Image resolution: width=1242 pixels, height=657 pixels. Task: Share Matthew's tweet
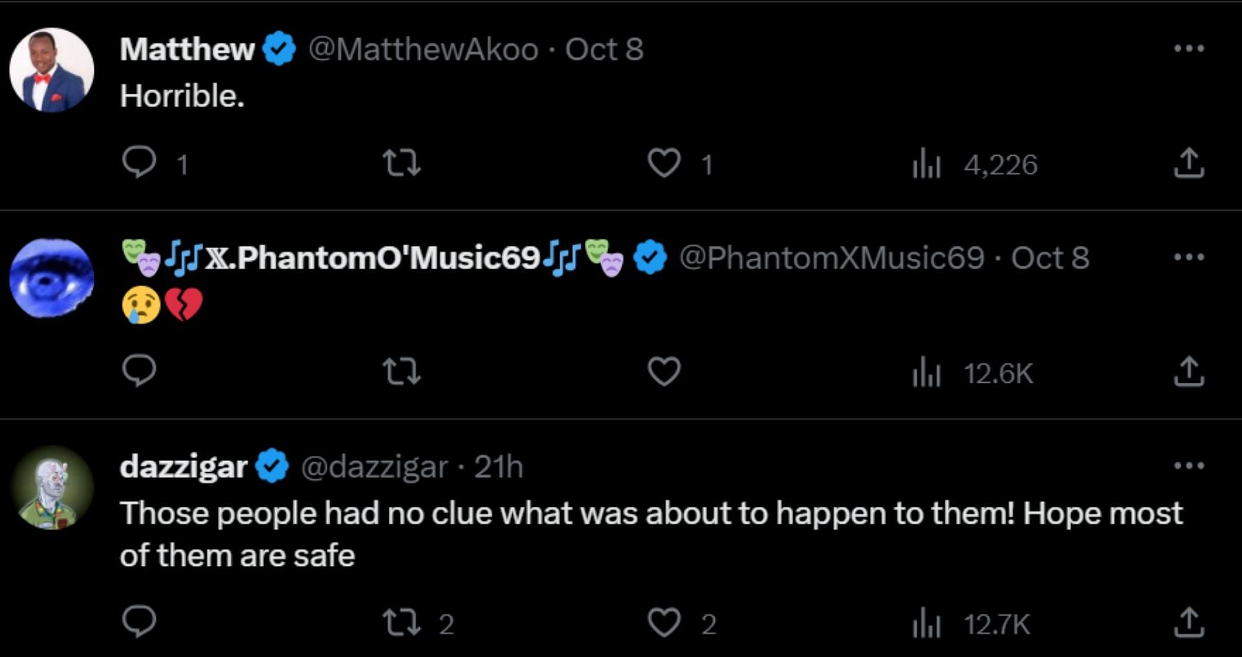click(1188, 163)
